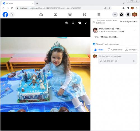This screenshot has width=140, height=131.
Task: Switch commenting identity avatar
Action: 95,56
